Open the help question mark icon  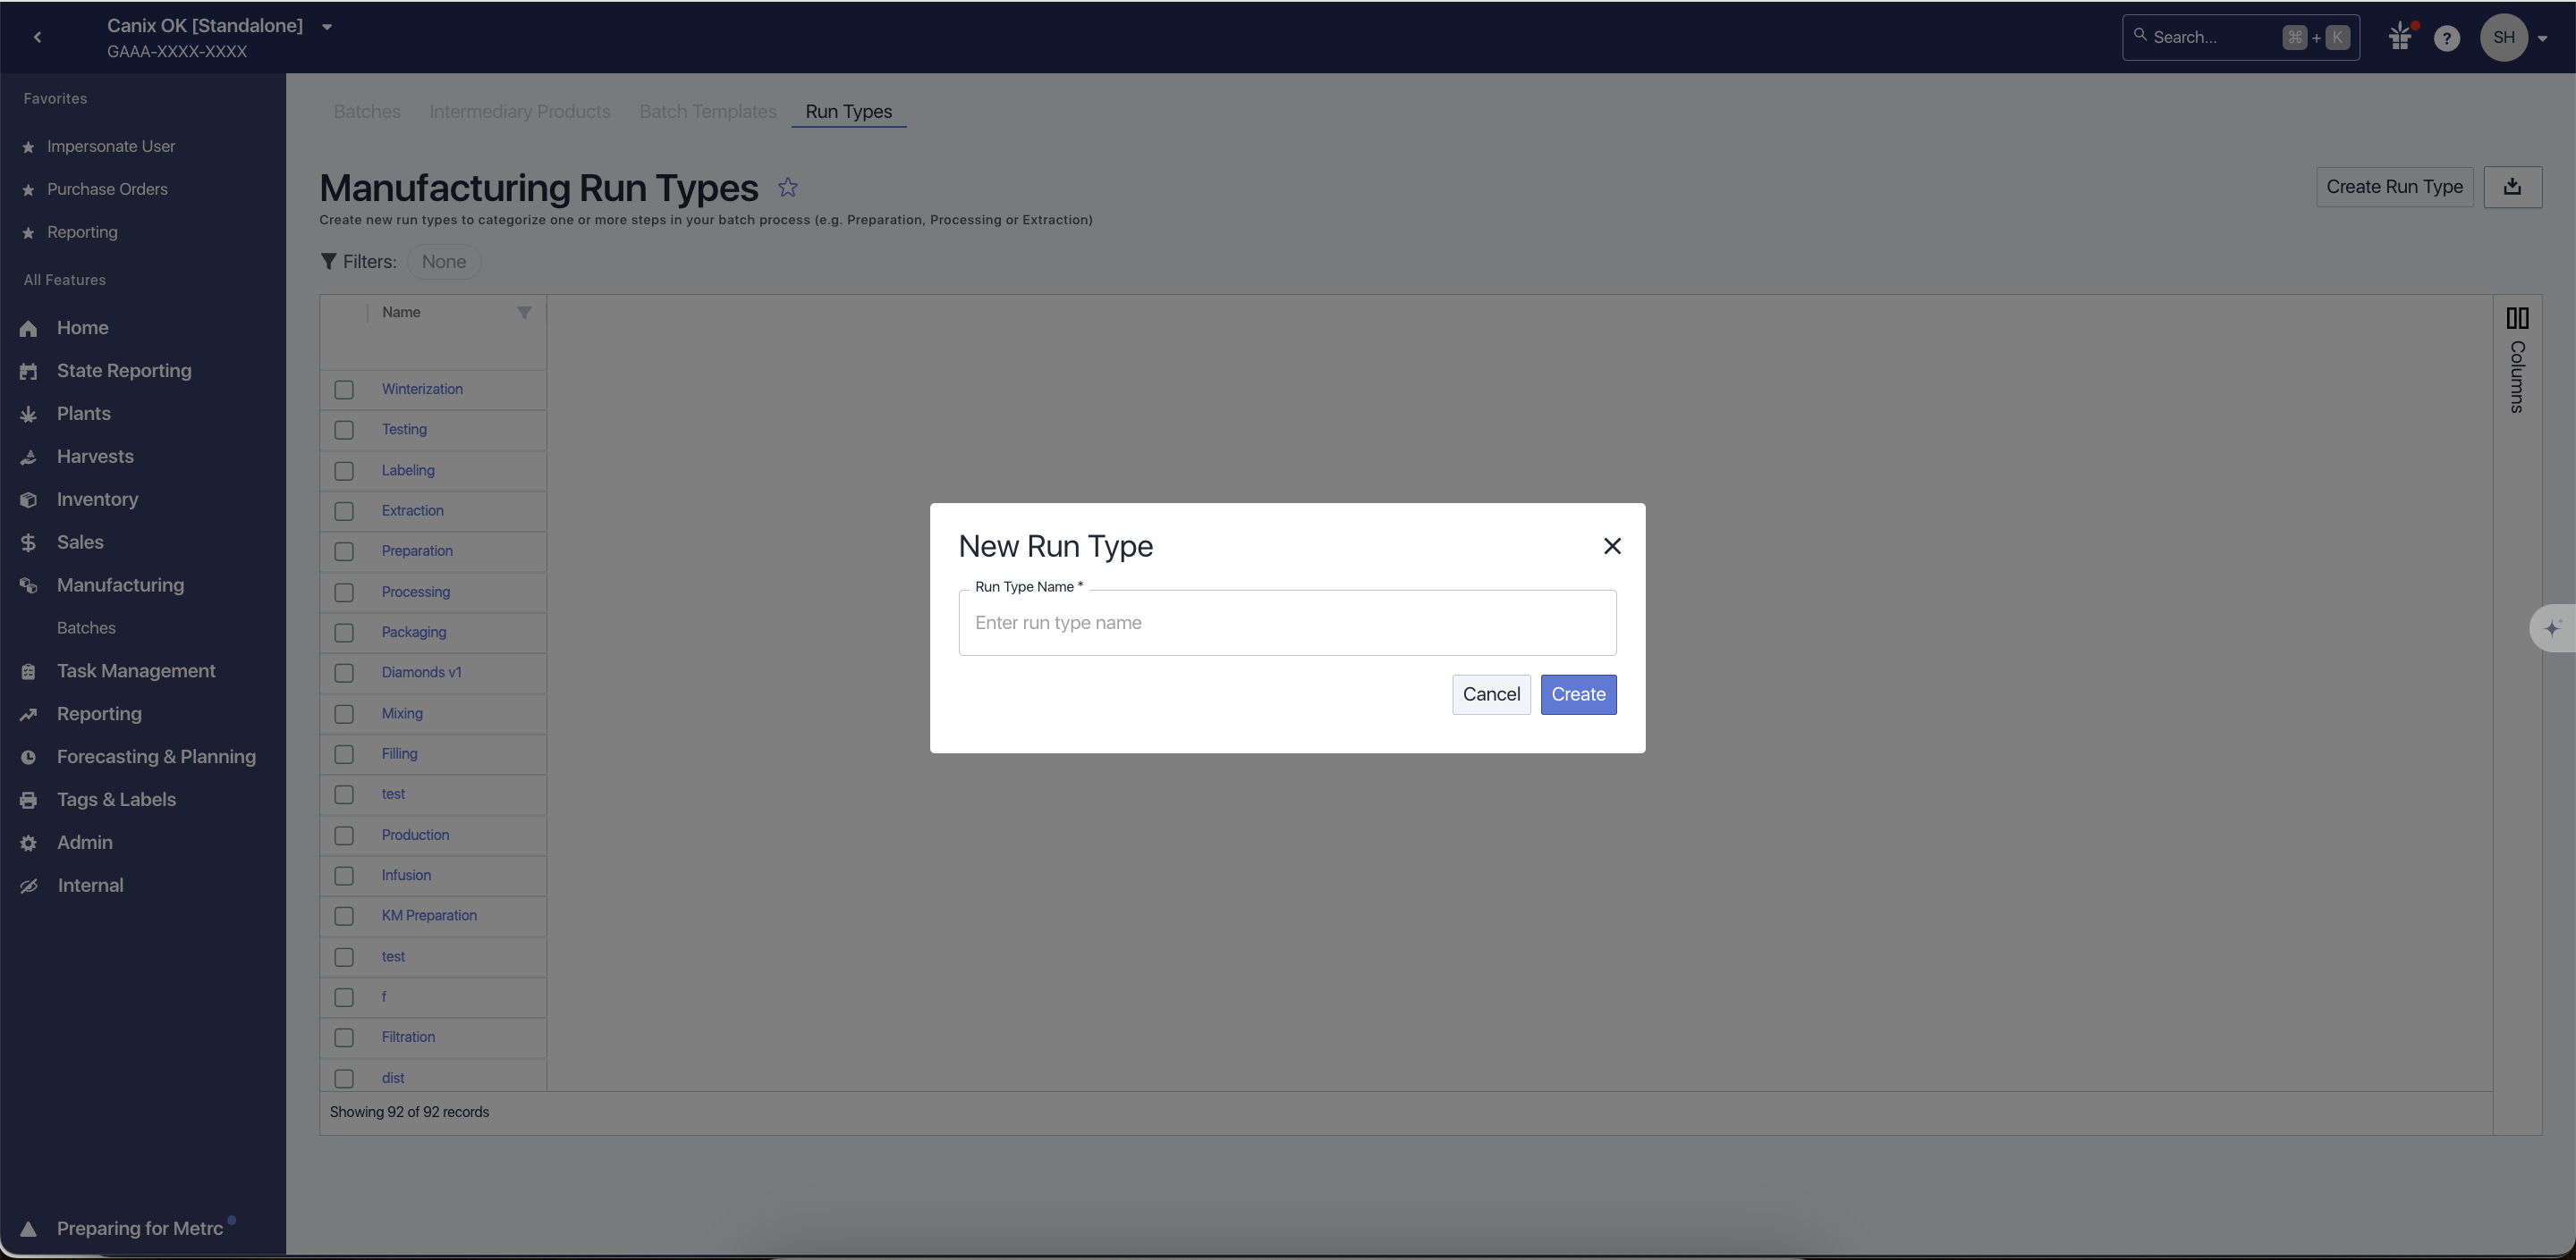(2446, 38)
